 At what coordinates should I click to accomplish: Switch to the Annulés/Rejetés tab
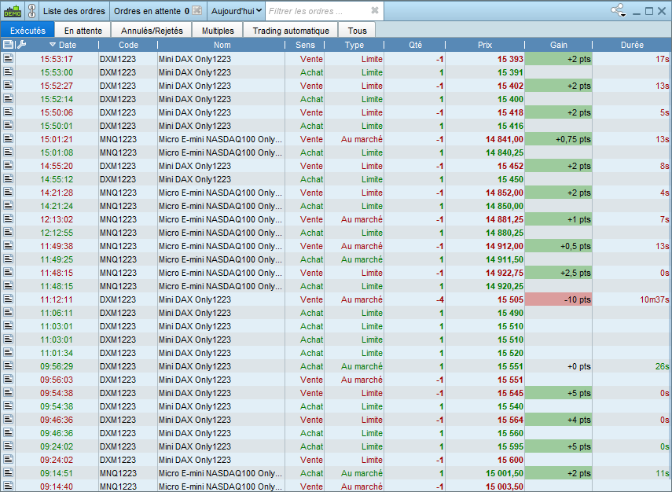(x=151, y=31)
